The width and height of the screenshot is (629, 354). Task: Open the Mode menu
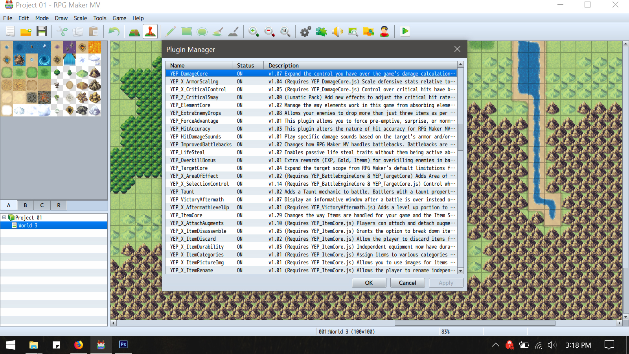point(42,18)
